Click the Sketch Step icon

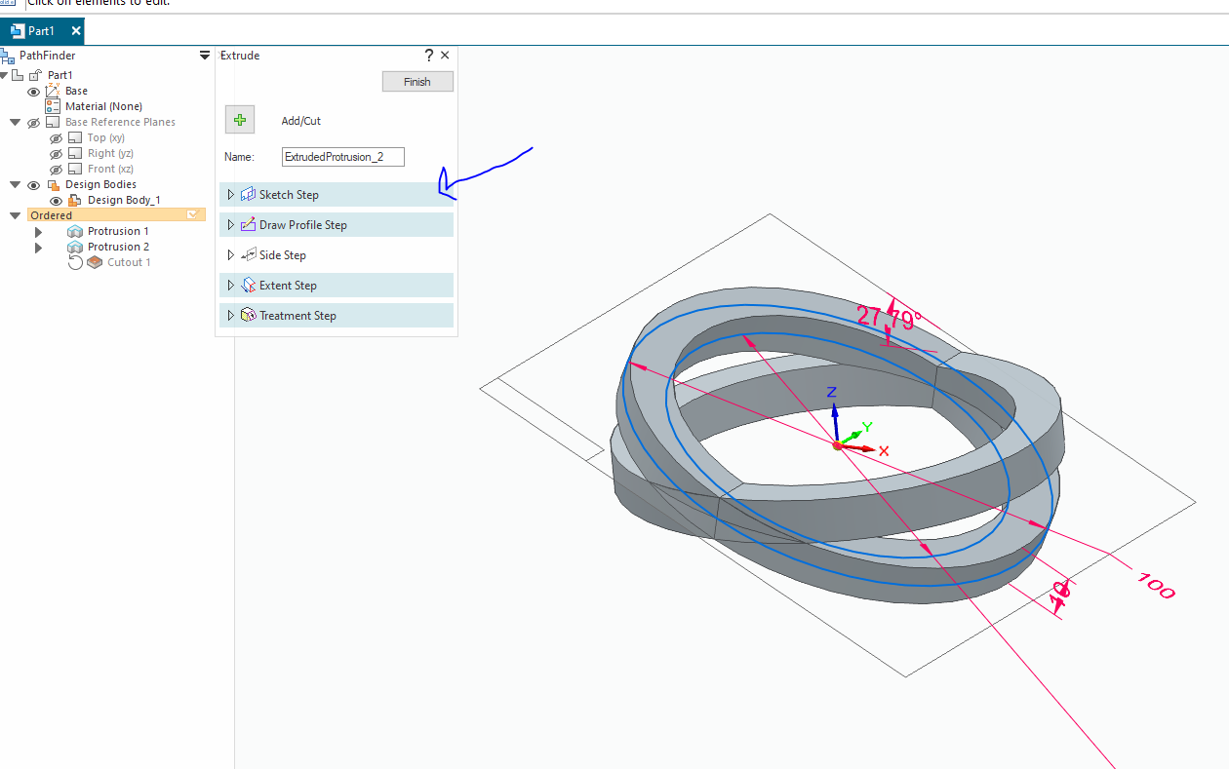pyautogui.click(x=248, y=195)
